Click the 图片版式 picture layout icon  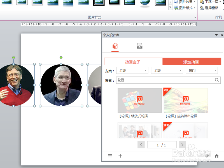click(176, 8)
